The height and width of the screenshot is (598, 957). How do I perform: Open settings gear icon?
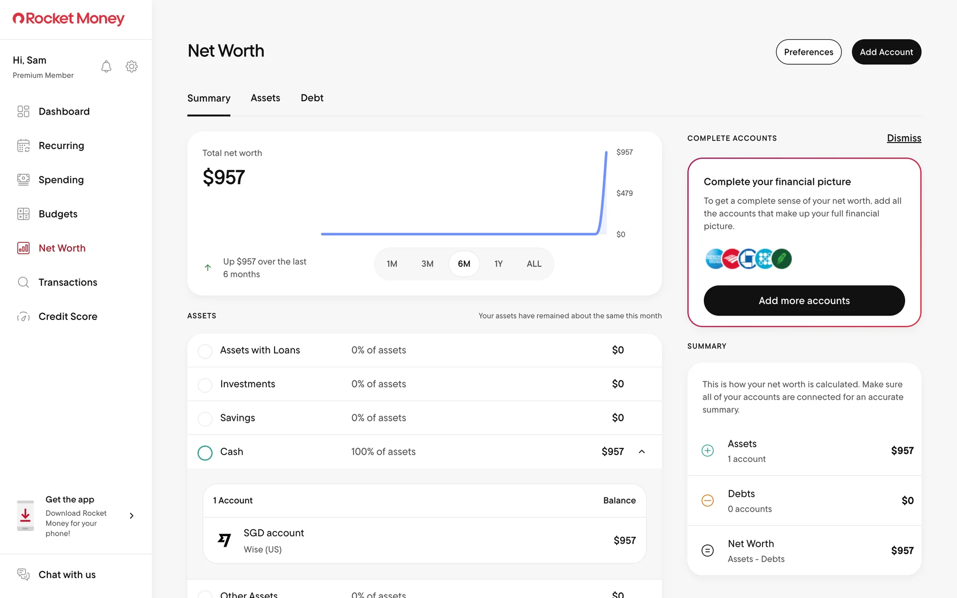(x=132, y=67)
